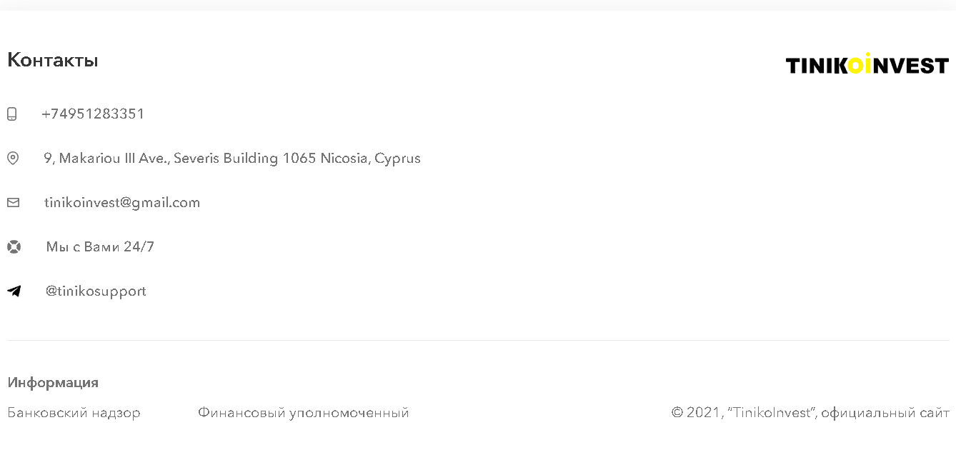
Task: Select the Nicosia, Cyprus address text
Action: click(232, 159)
